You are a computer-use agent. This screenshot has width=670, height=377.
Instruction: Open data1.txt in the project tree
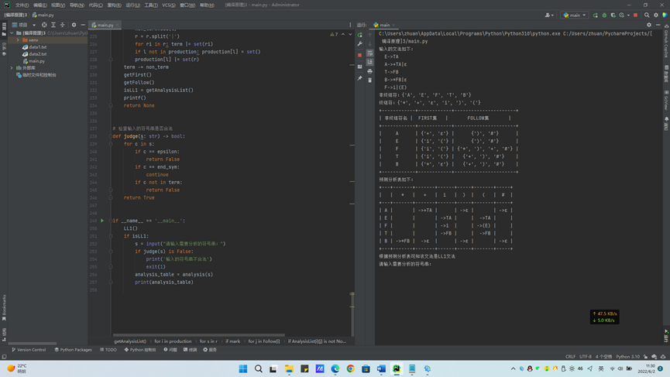click(x=37, y=47)
